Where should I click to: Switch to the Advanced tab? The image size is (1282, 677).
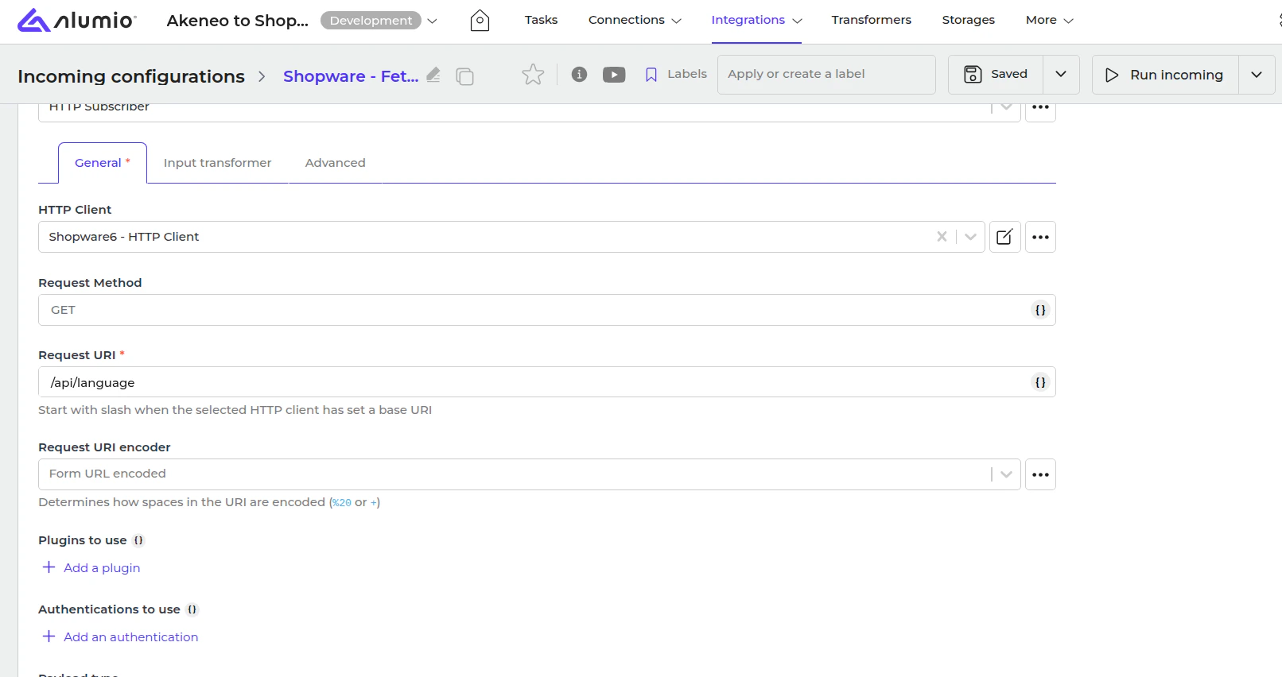[x=336, y=163]
